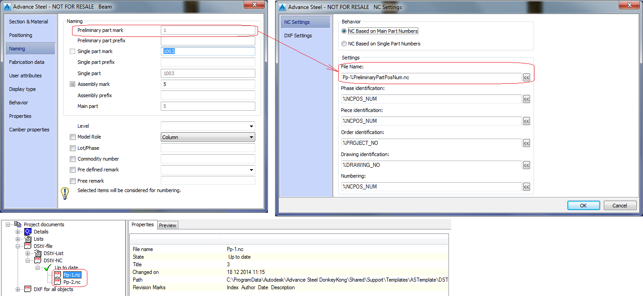This screenshot has height=296, width=643.
Task: Open the Camber properties tab
Action: tap(31, 130)
